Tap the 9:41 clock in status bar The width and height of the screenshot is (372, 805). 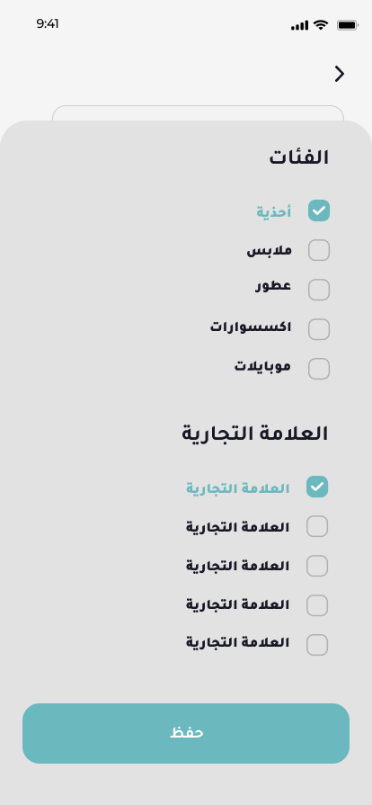pyautogui.click(x=48, y=24)
